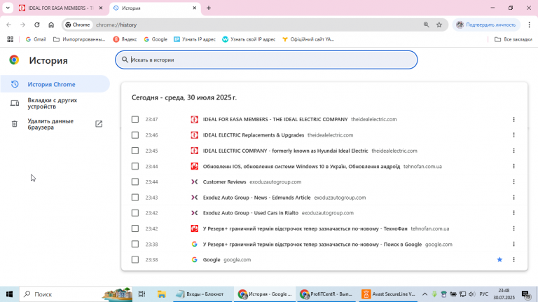538x302 pixels.
Task: Close the История tab
Action: [x=194, y=8]
